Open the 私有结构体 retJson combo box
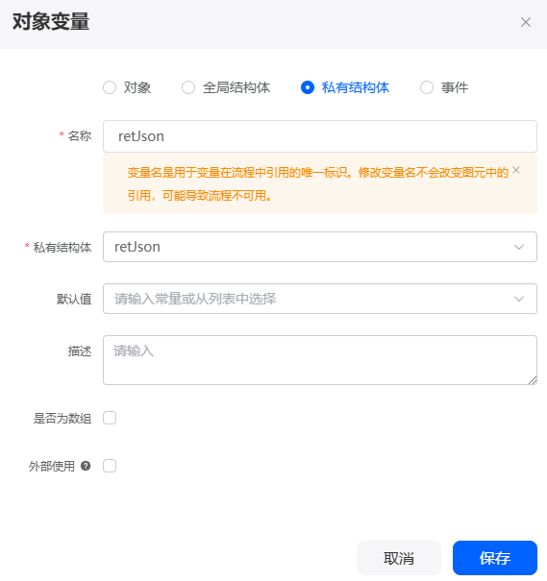 (320, 247)
